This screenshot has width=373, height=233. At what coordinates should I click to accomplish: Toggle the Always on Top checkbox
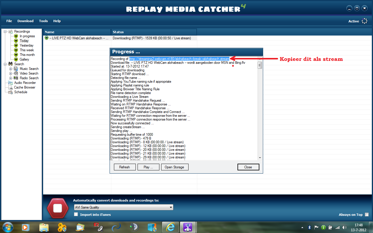pos(367,215)
